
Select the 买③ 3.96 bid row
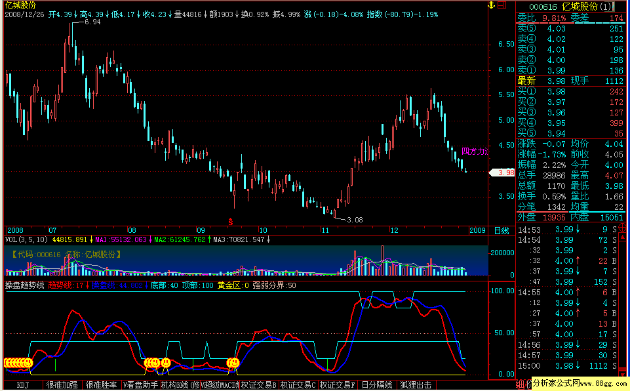click(570, 113)
